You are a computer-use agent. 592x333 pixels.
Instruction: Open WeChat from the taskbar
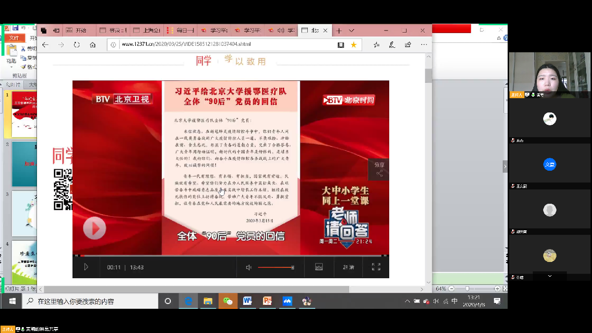pos(227,301)
